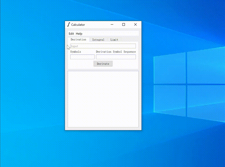The width and height of the screenshot is (225, 167).
Task: Click the expression Input field
Action: tap(103, 46)
